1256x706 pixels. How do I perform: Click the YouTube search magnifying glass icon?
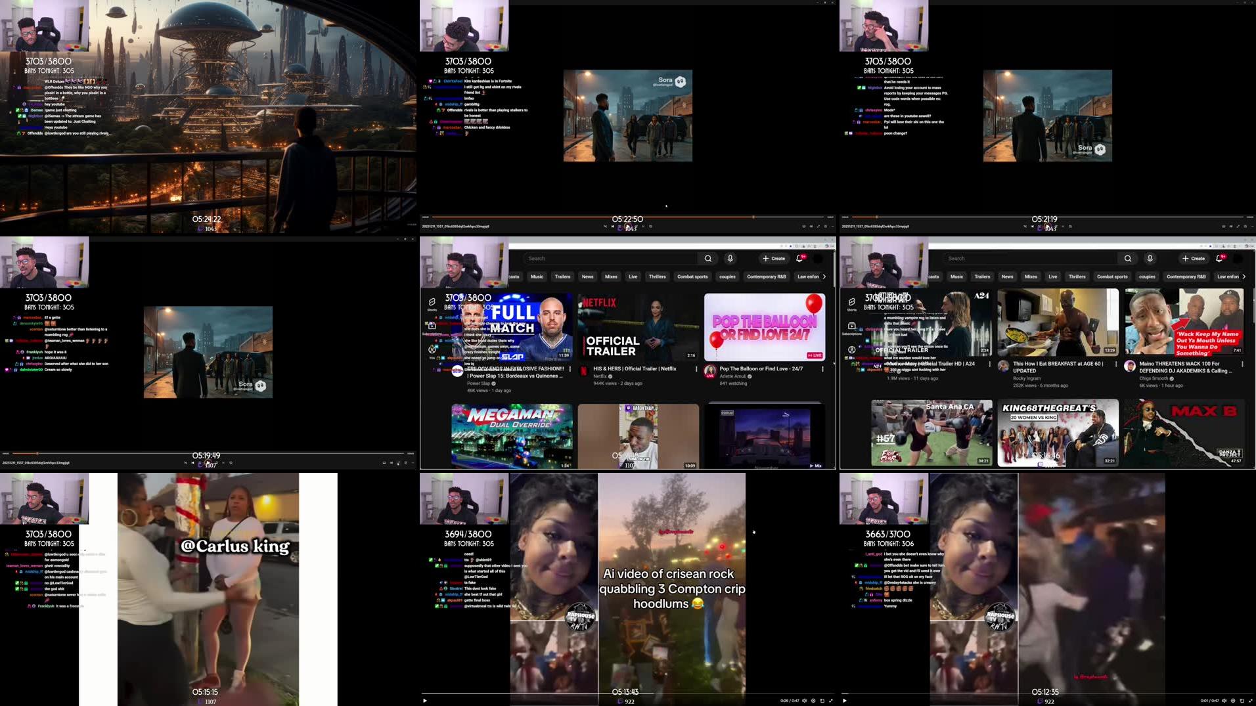[708, 258]
